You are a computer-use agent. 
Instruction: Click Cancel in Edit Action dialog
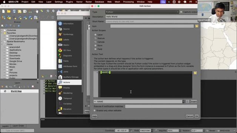pyautogui.click(x=190, y=116)
